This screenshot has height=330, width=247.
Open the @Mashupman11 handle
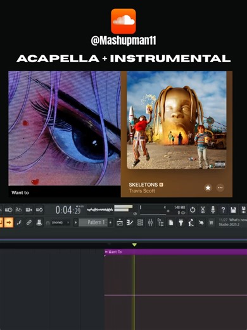pyautogui.click(x=123, y=41)
